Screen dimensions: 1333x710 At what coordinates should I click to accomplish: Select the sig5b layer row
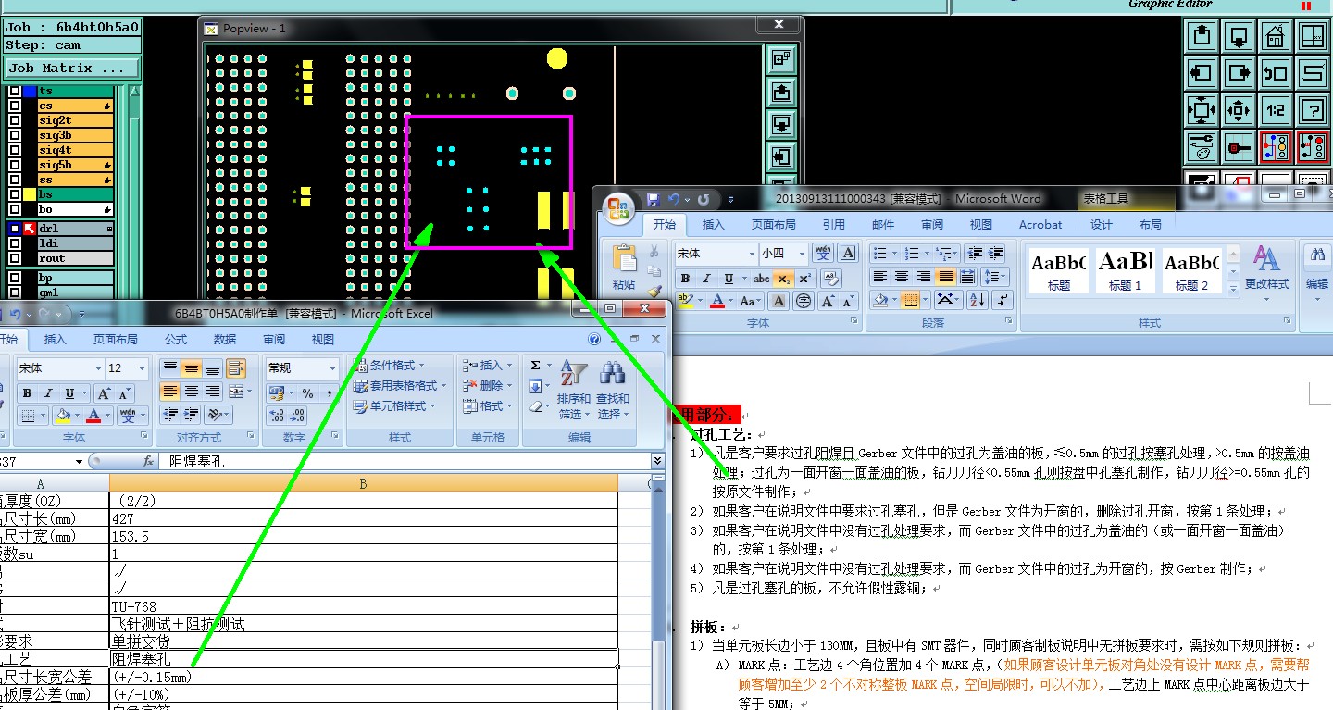pos(75,165)
